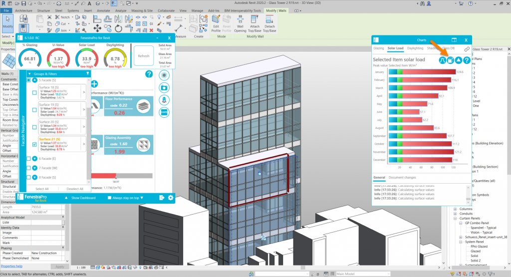This screenshot has height=277, width=511.
Task: Click Deselect All in Facade Navigator
Action: 75,189
